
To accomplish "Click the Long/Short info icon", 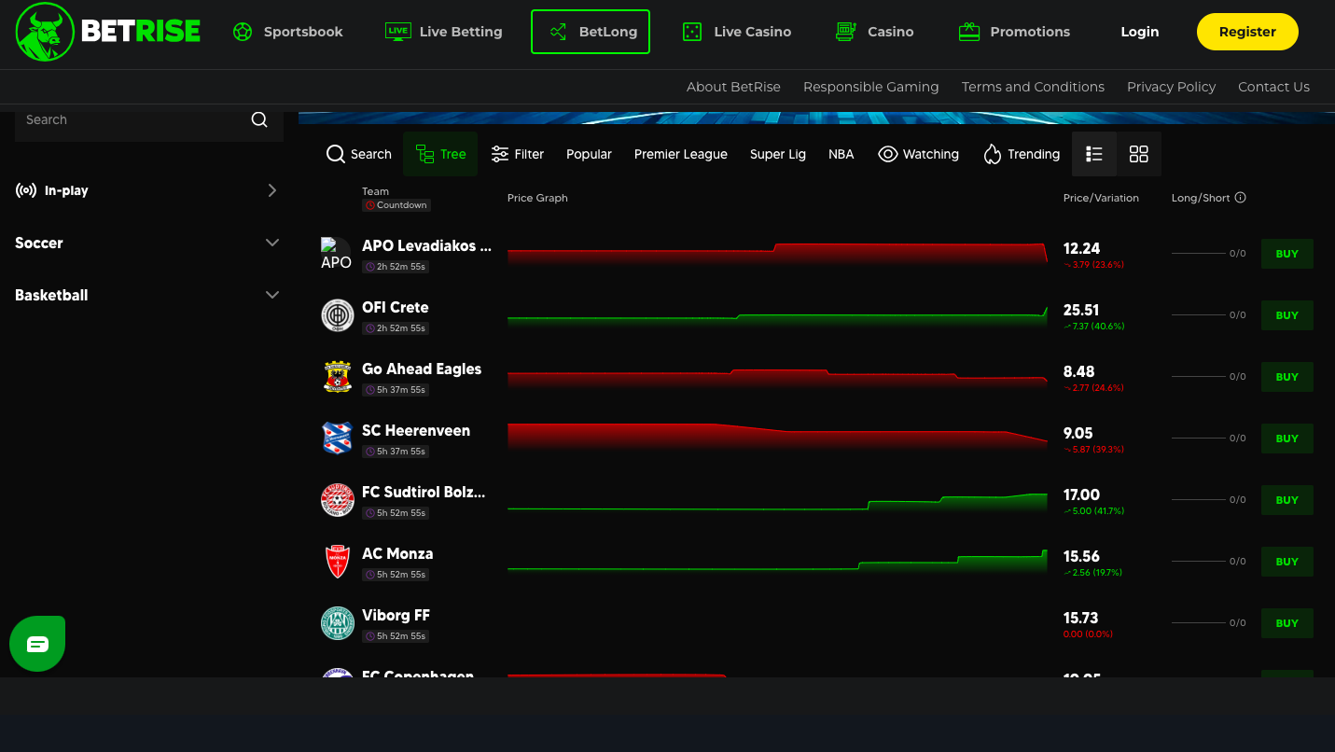I will (x=1240, y=198).
